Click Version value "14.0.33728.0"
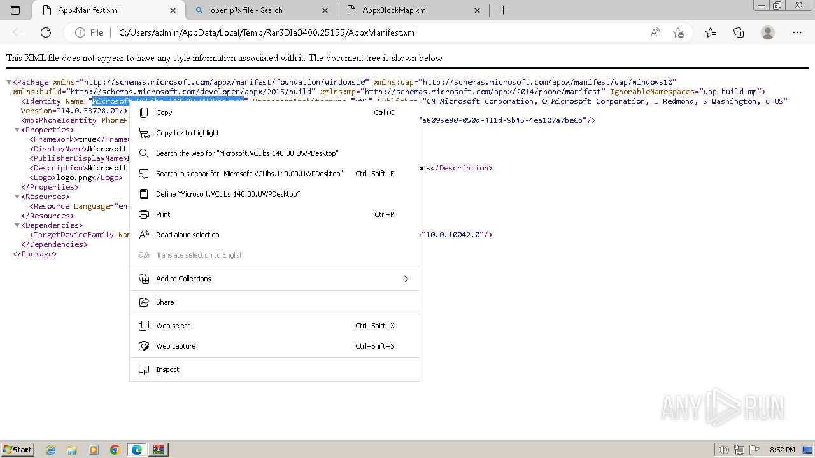This screenshot has height=458, width=815. [89, 111]
